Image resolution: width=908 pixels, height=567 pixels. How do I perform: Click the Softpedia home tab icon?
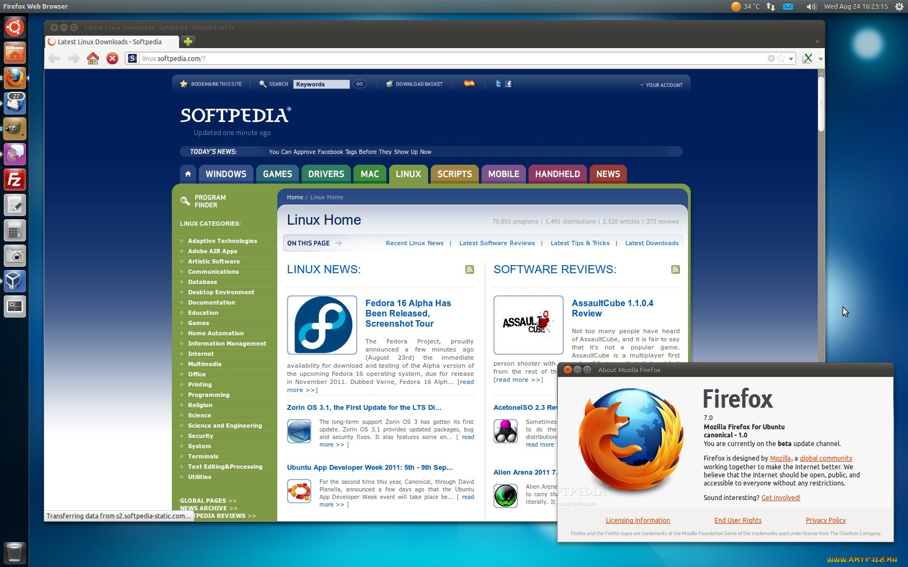click(188, 174)
